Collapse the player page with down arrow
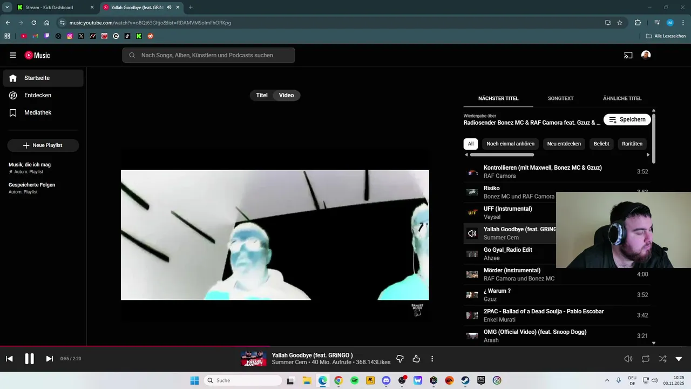This screenshot has width=691, height=389. tap(679, 359)
